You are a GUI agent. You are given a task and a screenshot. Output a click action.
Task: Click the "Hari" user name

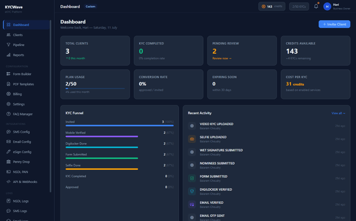click(x=336, y=5)
